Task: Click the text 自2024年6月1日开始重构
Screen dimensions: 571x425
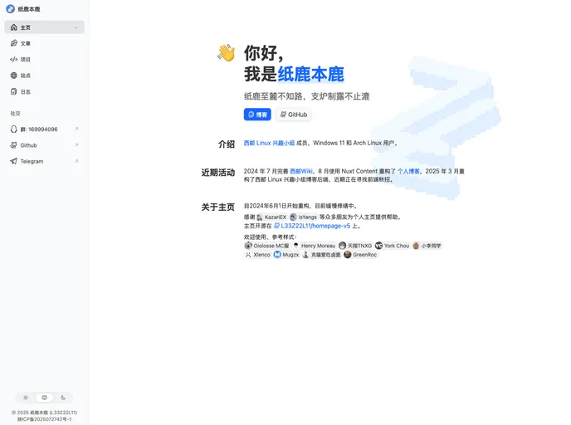Action: pos(276,206)
